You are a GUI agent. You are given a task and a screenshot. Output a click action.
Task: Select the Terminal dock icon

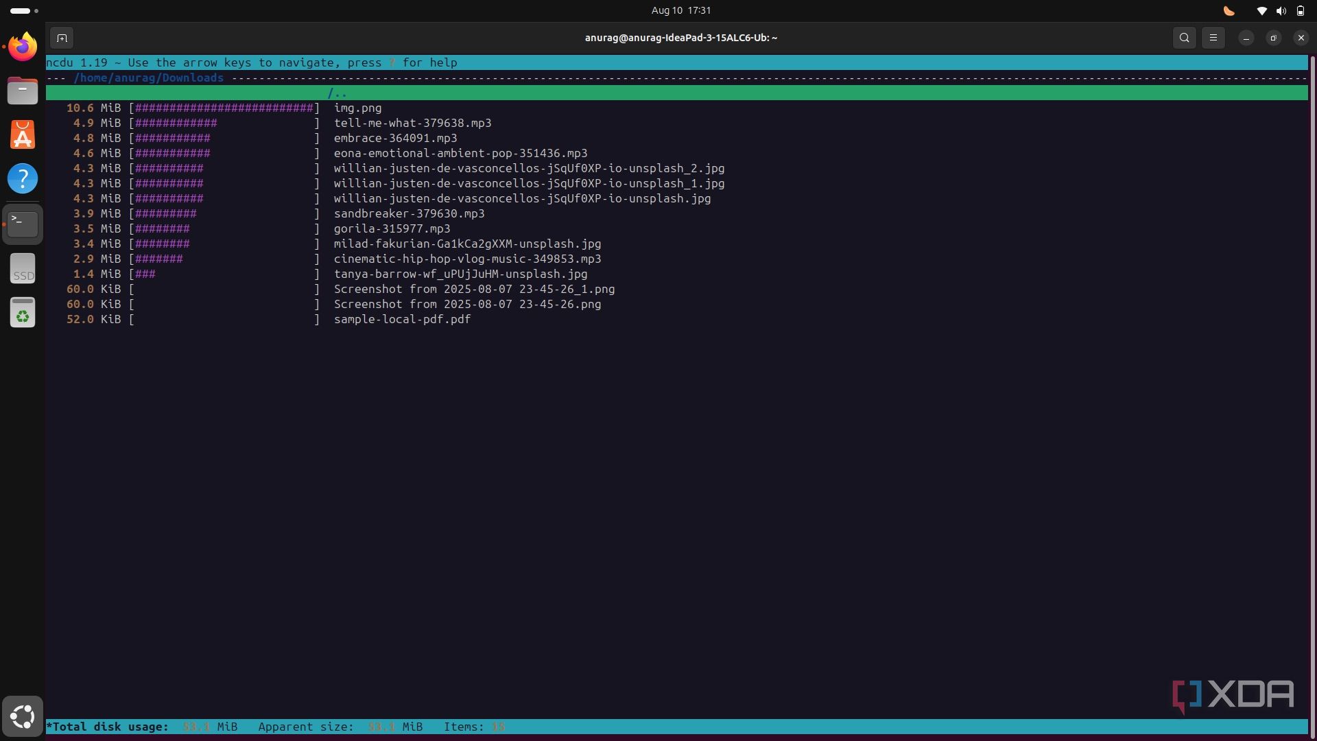click(x=23, y=224)
